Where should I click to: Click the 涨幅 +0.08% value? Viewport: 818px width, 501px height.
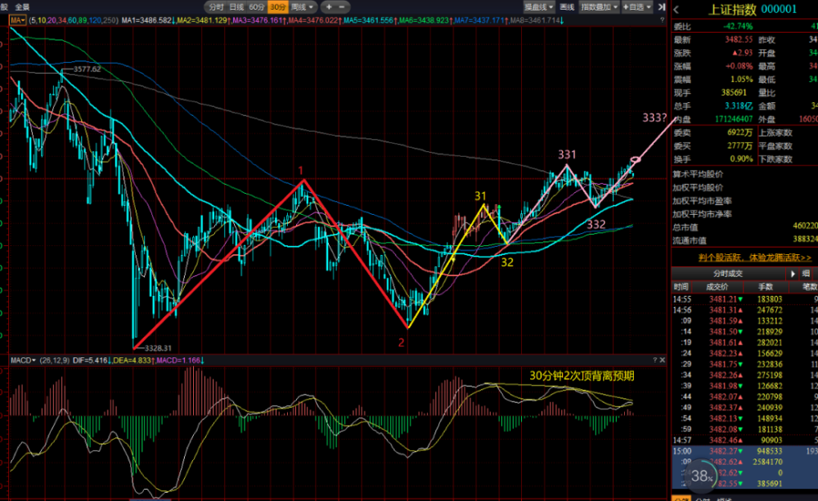739,66
